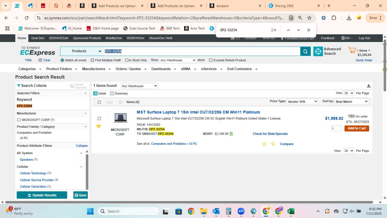This screenshot has width=387, height=218.
Task: Click the yellow tag icon beside Compare
Action: pyautogui.click(x=273, y=144)
